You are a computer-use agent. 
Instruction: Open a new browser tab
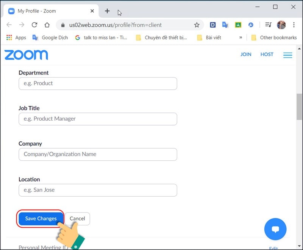(x=107, y=11)
